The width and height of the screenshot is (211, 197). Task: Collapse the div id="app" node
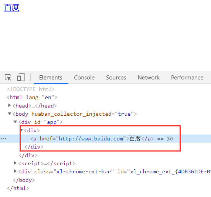point(15,122)
